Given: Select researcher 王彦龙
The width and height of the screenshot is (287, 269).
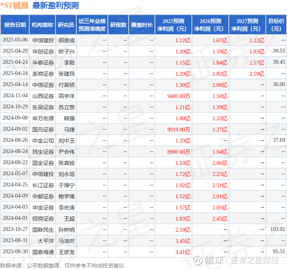Looking at the screenshot, I should (67, 252).
